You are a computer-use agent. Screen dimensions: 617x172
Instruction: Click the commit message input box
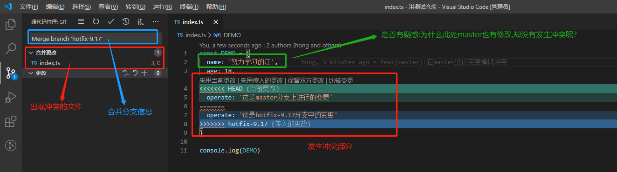(x=93, y=39)
